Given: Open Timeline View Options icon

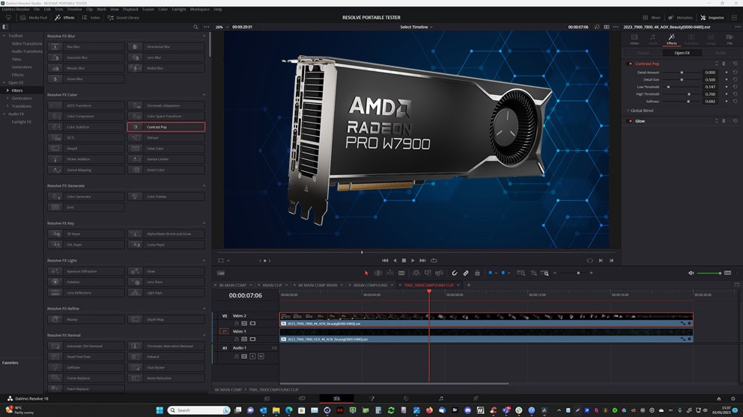Looking at the screenshot, I should (221, 273).
